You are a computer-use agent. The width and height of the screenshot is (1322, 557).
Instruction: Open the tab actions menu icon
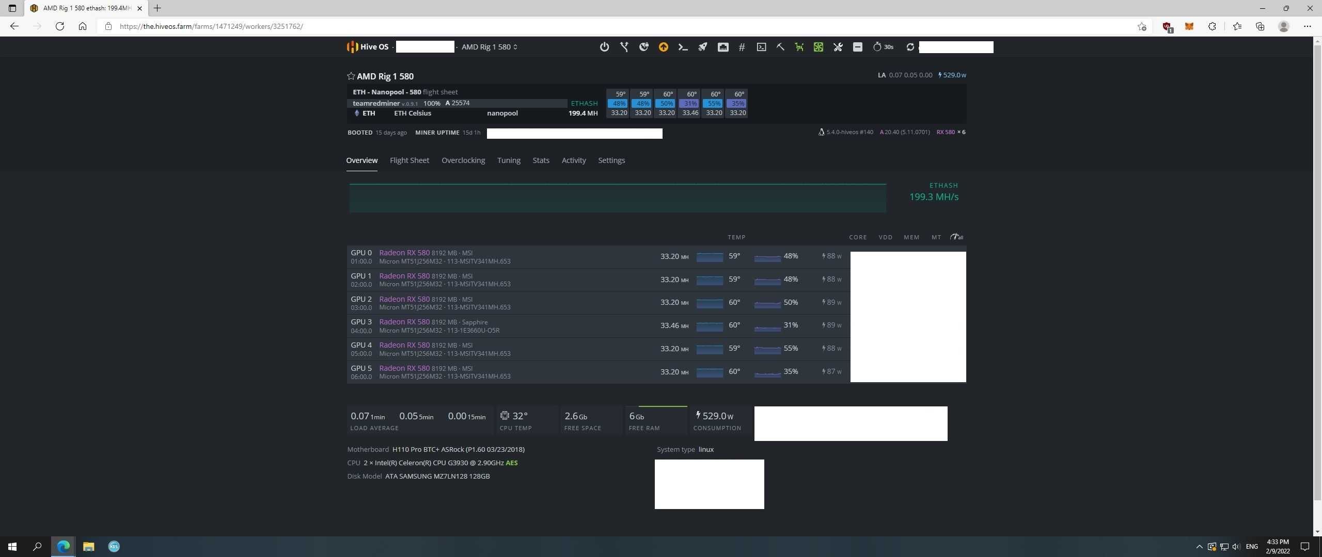point(12,8)
